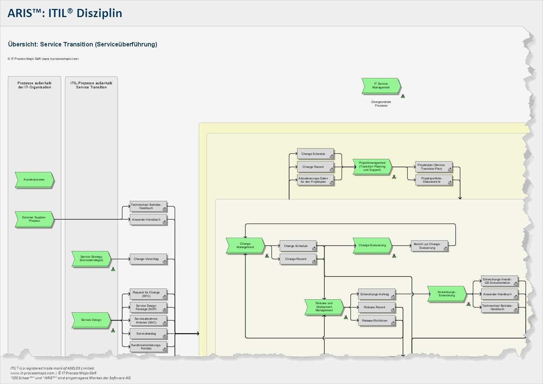Click the 'ARIS™: ITIL® Disziplin' title
The image size is (543, 384).
pyautogui.click(x=65, y=13)
